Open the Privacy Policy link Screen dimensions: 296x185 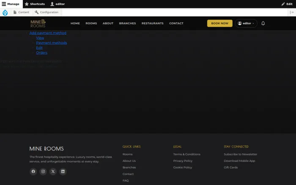click(183, 161)
